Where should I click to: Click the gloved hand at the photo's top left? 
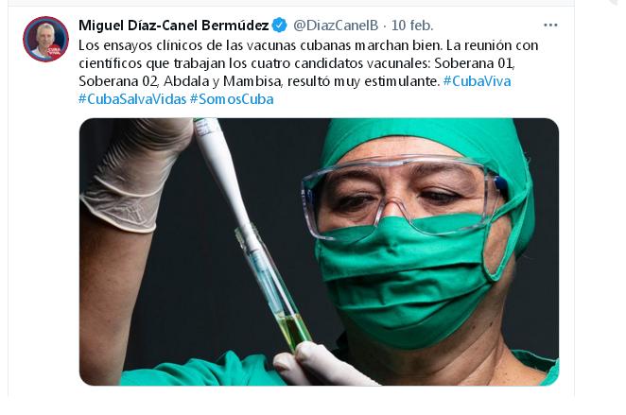coord(136,174)
